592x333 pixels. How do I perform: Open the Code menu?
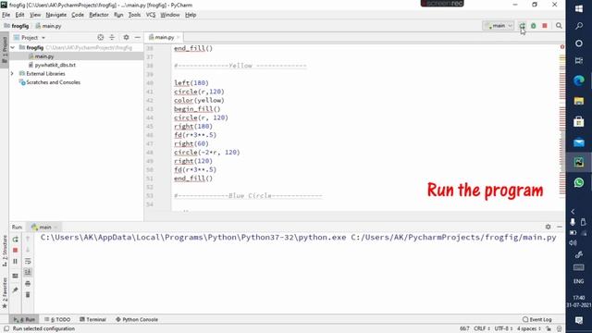[78, 15]
